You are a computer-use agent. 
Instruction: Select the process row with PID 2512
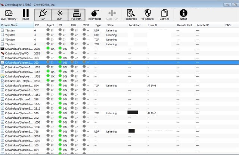(119, 108)
